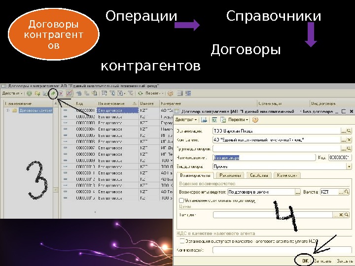Image resolution: width=355 pixels, height=266 pixels.
Task: Click hierarchical view icon in list toolbar
Action: [x=79, y=93]
